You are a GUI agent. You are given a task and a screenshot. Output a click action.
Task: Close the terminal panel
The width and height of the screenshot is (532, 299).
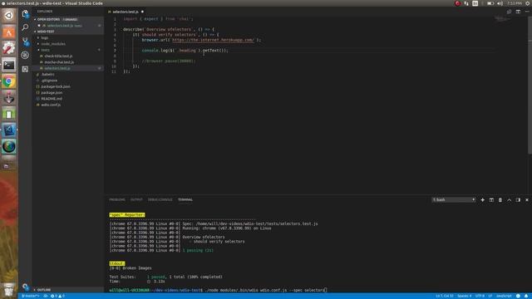(527, 200)
